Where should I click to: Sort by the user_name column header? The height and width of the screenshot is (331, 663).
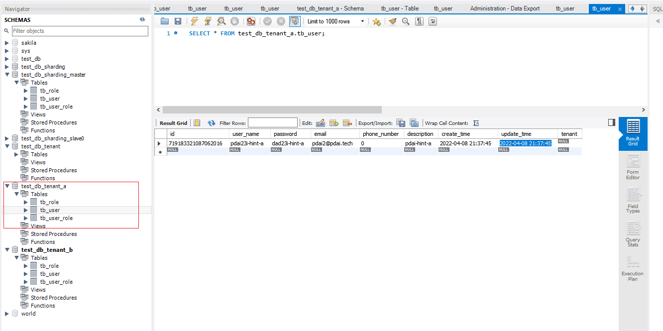pos(246,134)
